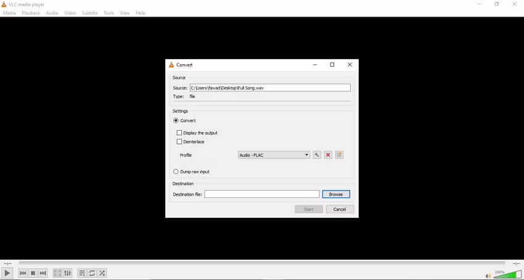Skip to previous media track
Viewport: 524px width, 280px height.
[x=23, y=273]
